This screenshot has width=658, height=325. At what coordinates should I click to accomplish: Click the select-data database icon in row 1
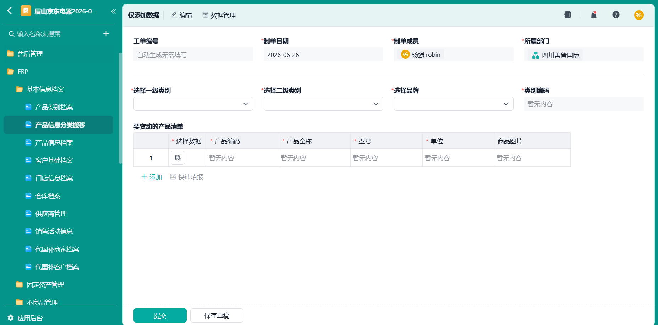tap(178, 158)
